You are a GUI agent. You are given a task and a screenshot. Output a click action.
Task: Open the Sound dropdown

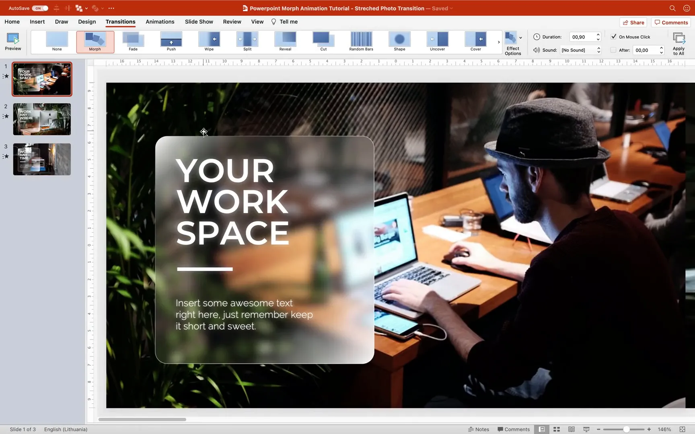[580, 50]
